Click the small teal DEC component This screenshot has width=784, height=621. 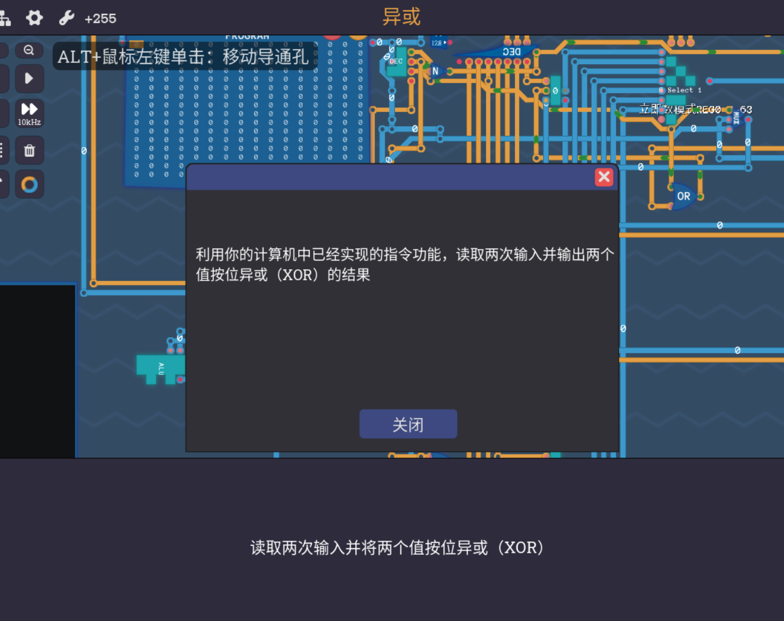[x=397, y=62]
